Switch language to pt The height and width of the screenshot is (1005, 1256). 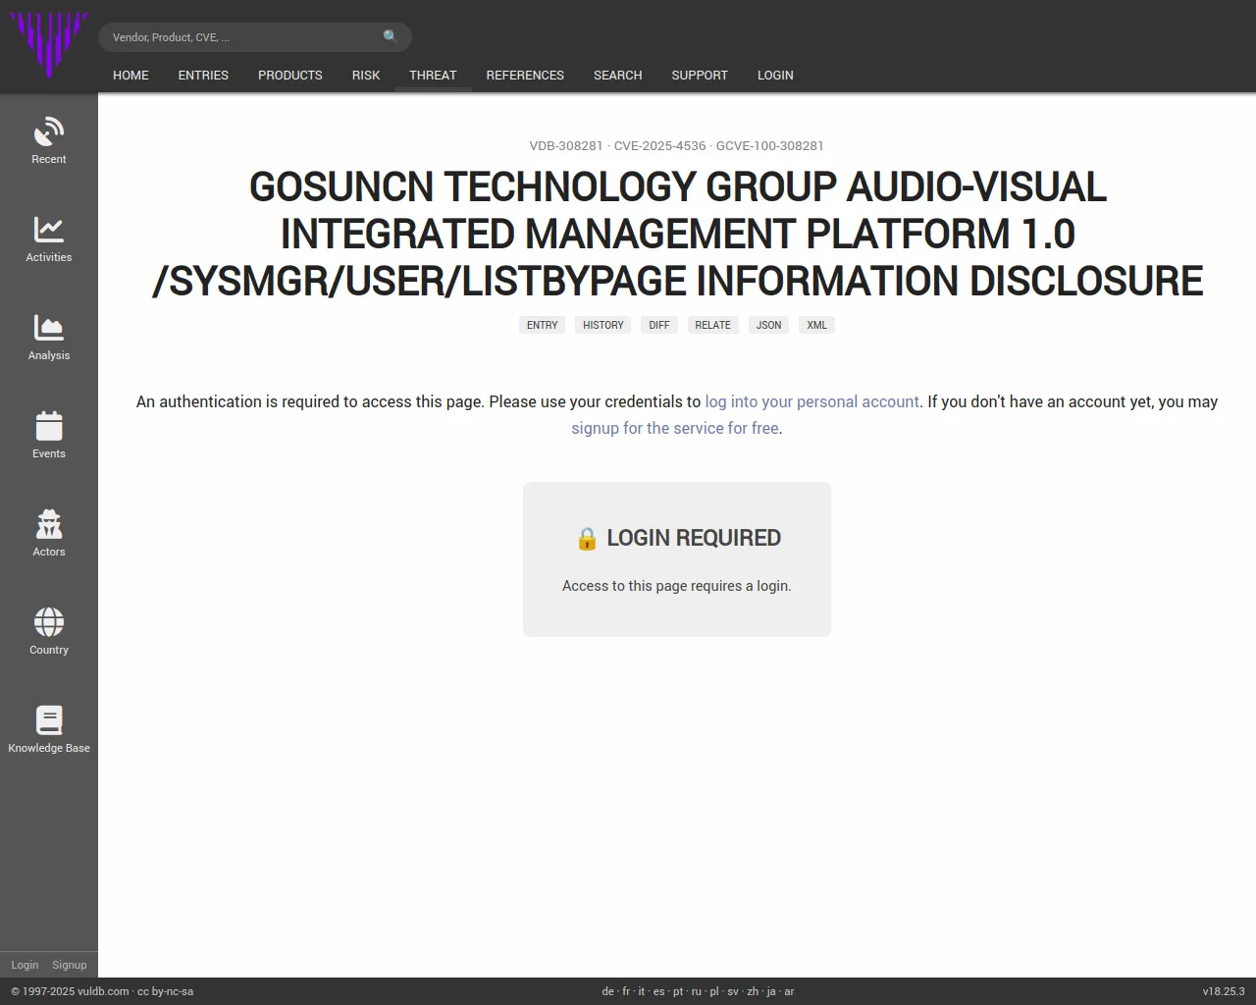click(678, 991)
